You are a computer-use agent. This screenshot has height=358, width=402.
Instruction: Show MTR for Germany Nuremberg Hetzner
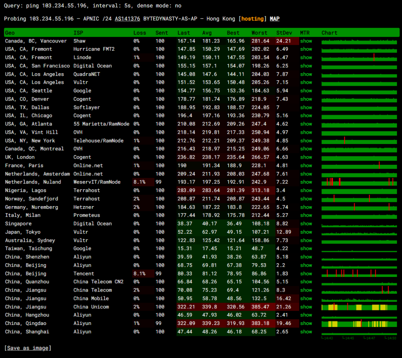[x=306, y=207]
